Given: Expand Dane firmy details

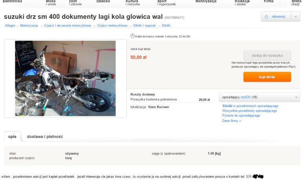Looking at the screenshot, I should (231, 121).
